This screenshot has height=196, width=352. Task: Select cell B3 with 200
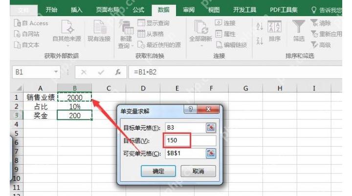(74, 115)
